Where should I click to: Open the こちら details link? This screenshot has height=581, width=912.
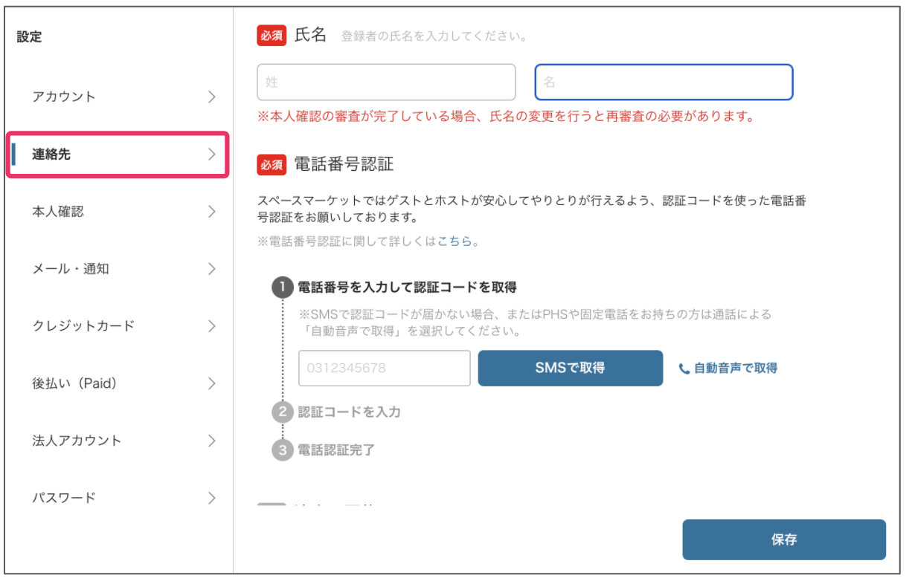point(455,241)
